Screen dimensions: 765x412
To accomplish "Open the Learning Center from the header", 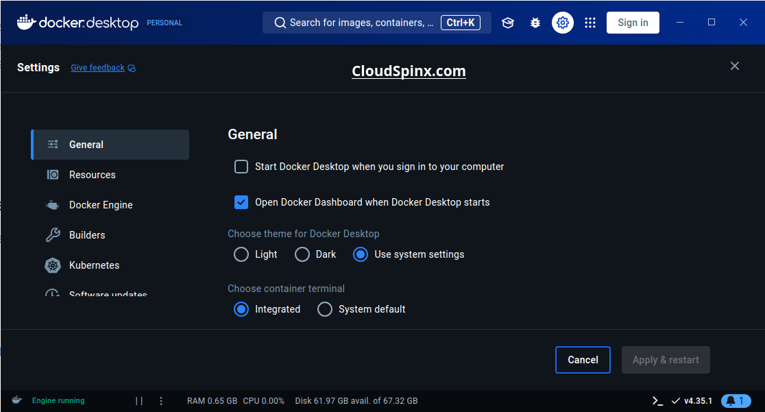I will click(507, 22).
